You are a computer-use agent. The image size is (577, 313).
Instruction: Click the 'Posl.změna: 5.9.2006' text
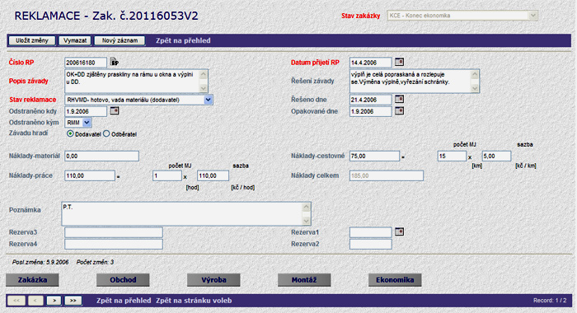pos(40,262)
